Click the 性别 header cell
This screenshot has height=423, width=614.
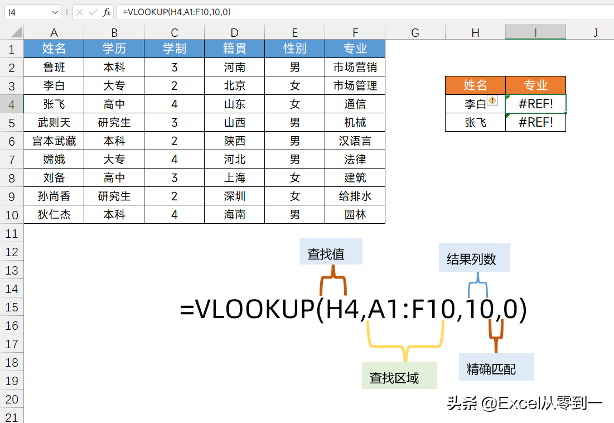pyautogui.click(x=295, y=49)
